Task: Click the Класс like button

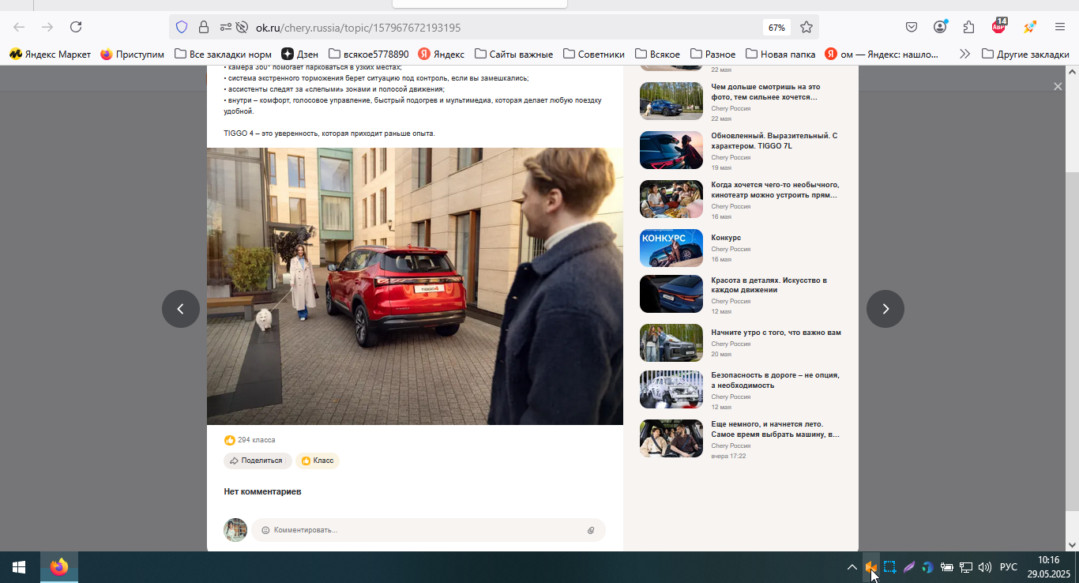Action: coord(318,461)
